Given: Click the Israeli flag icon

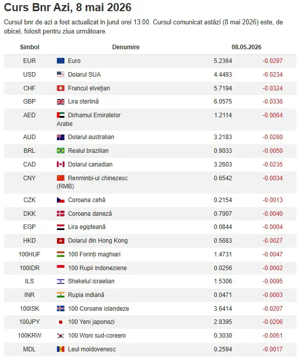Looking at the screenshot, I should (60, 281).
